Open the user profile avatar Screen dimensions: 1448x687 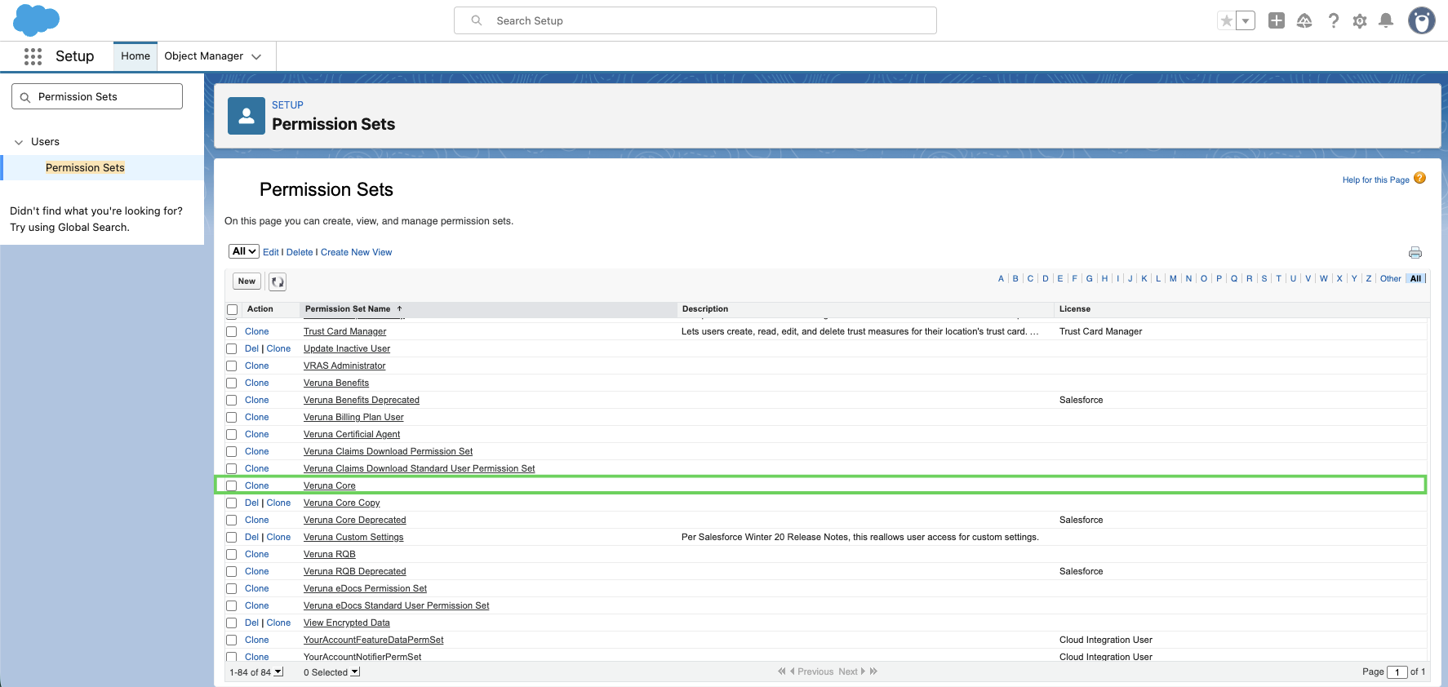pyautogui.click(x=1422, y=20)
